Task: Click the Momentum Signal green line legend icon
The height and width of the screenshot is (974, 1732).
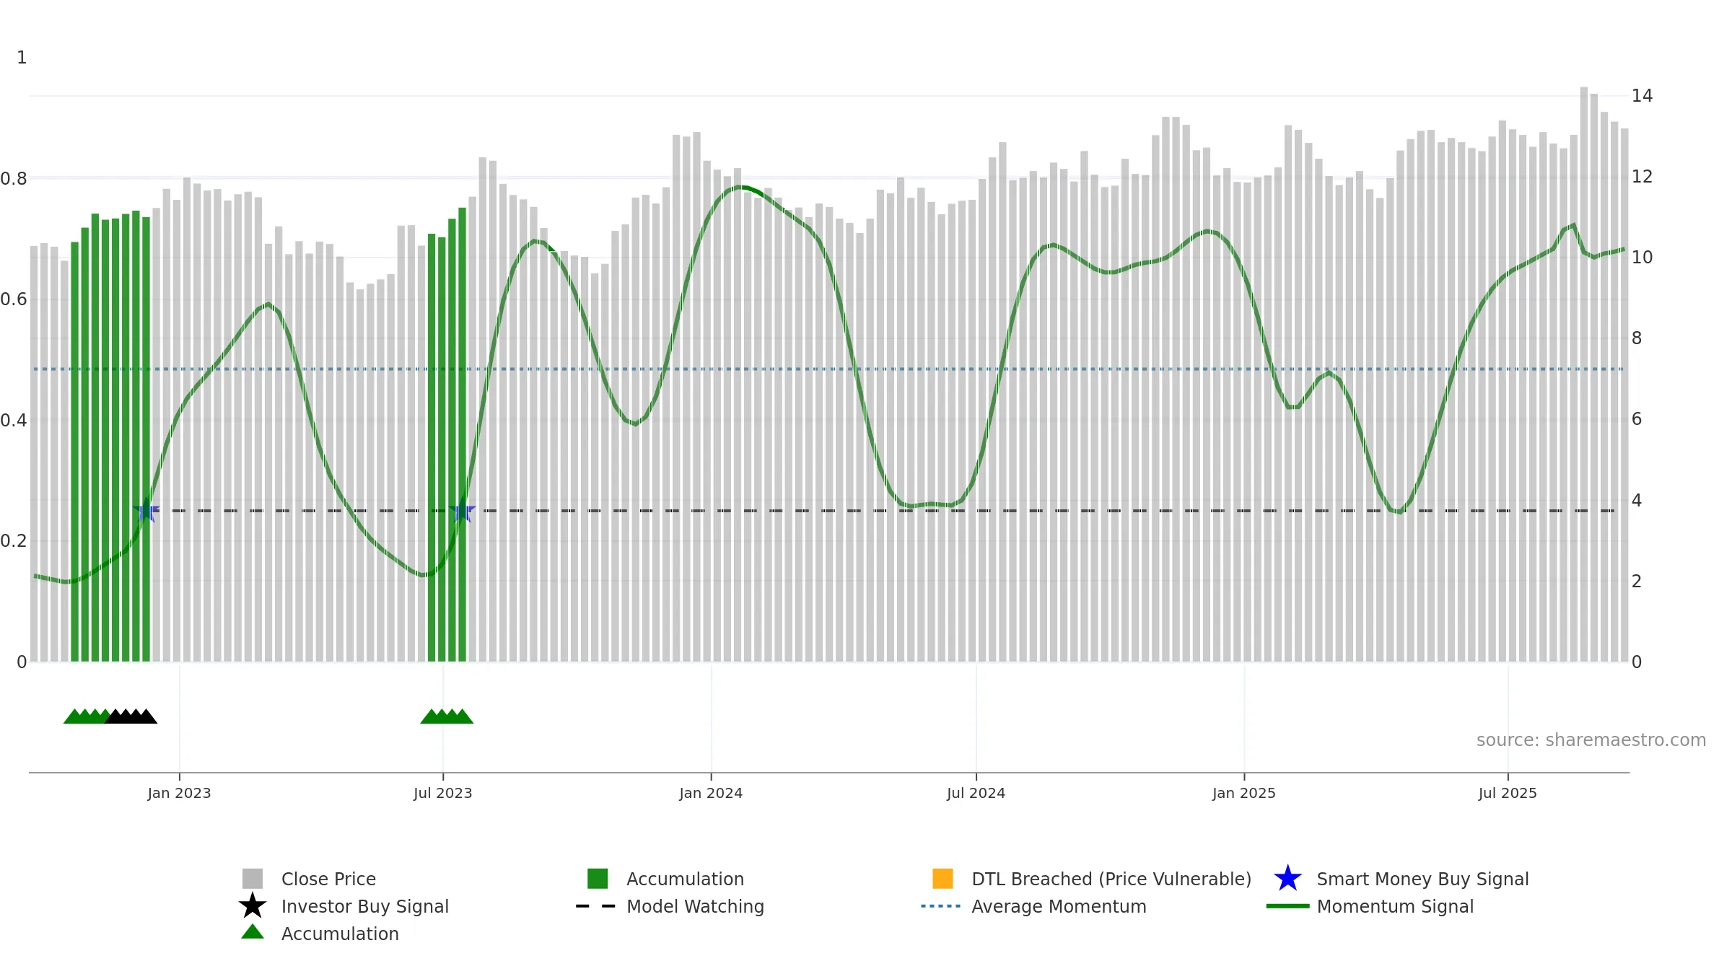Action: point(1287,906)
